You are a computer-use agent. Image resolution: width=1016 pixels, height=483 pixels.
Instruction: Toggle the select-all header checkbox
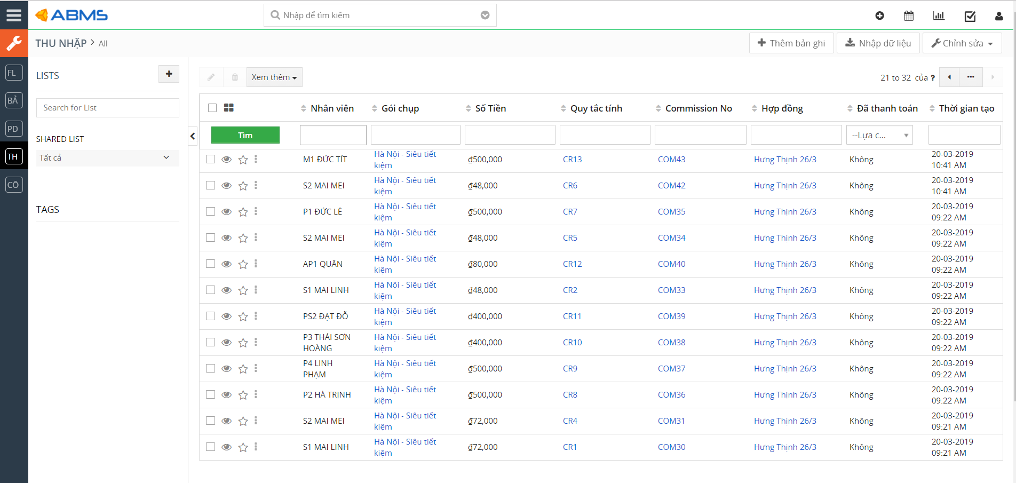(212, 108)
